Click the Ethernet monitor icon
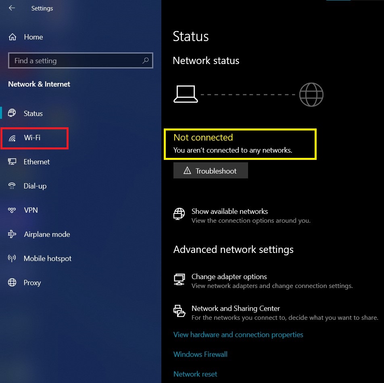Image resolution: width=384 pixels, height=383 pixels. point(12,161)
